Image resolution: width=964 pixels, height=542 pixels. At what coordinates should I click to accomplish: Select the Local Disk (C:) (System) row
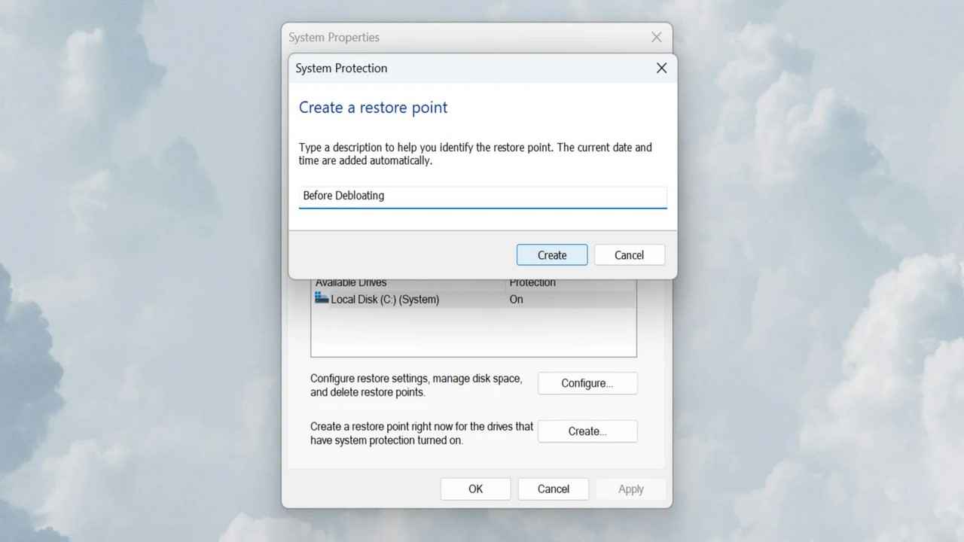click(385, 300)
